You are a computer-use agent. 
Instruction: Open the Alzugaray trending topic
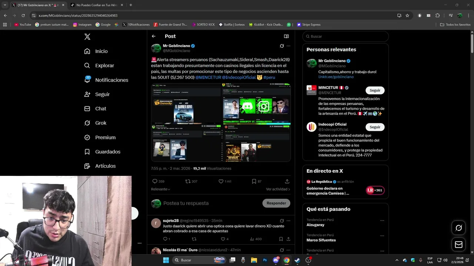pyautogui.click(x=316, y=225)
